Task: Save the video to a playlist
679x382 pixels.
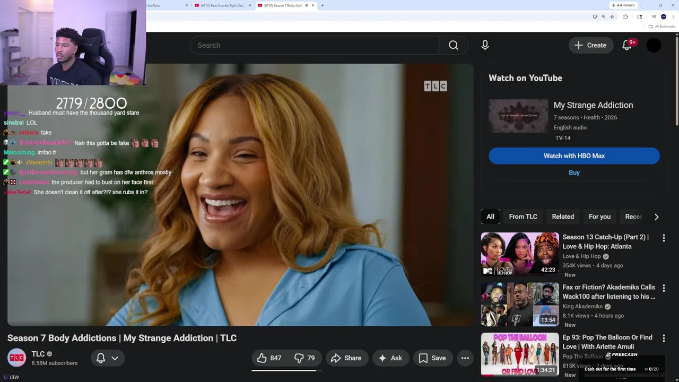Action: (432, 358)
